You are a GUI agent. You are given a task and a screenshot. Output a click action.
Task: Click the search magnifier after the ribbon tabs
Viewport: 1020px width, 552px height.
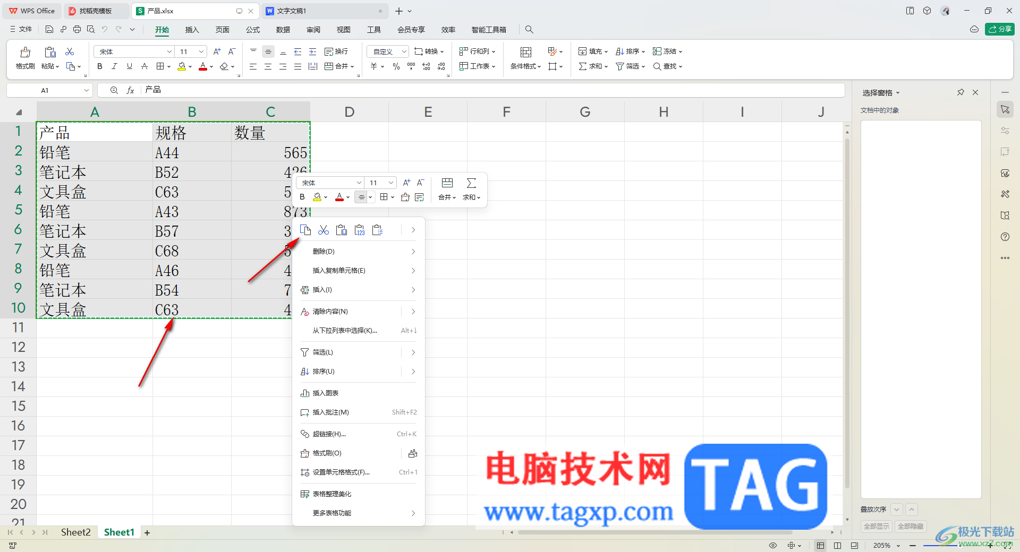pyautogui.click(x=529, y=30)
